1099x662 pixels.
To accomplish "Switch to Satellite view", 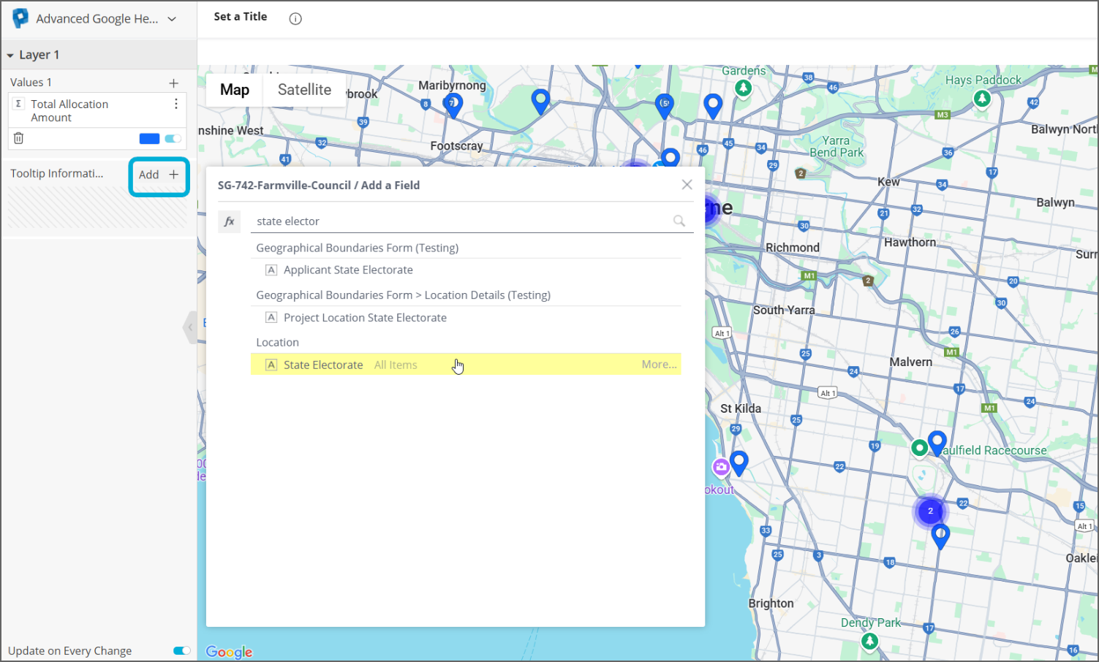I will pos(304,90).
